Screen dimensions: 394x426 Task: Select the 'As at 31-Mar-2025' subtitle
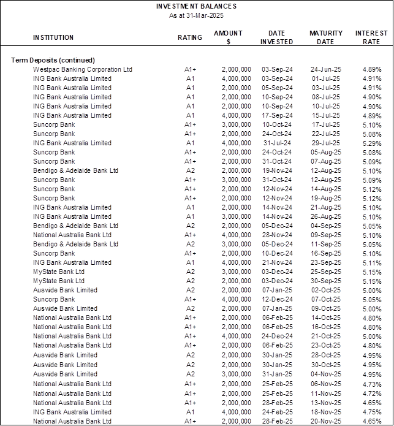click(x=196, y=15)
